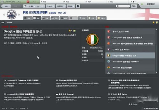Screen dimensions: 159x110
Task: Click into the search field
Action: pyautogui.click(x=123, y=6)
